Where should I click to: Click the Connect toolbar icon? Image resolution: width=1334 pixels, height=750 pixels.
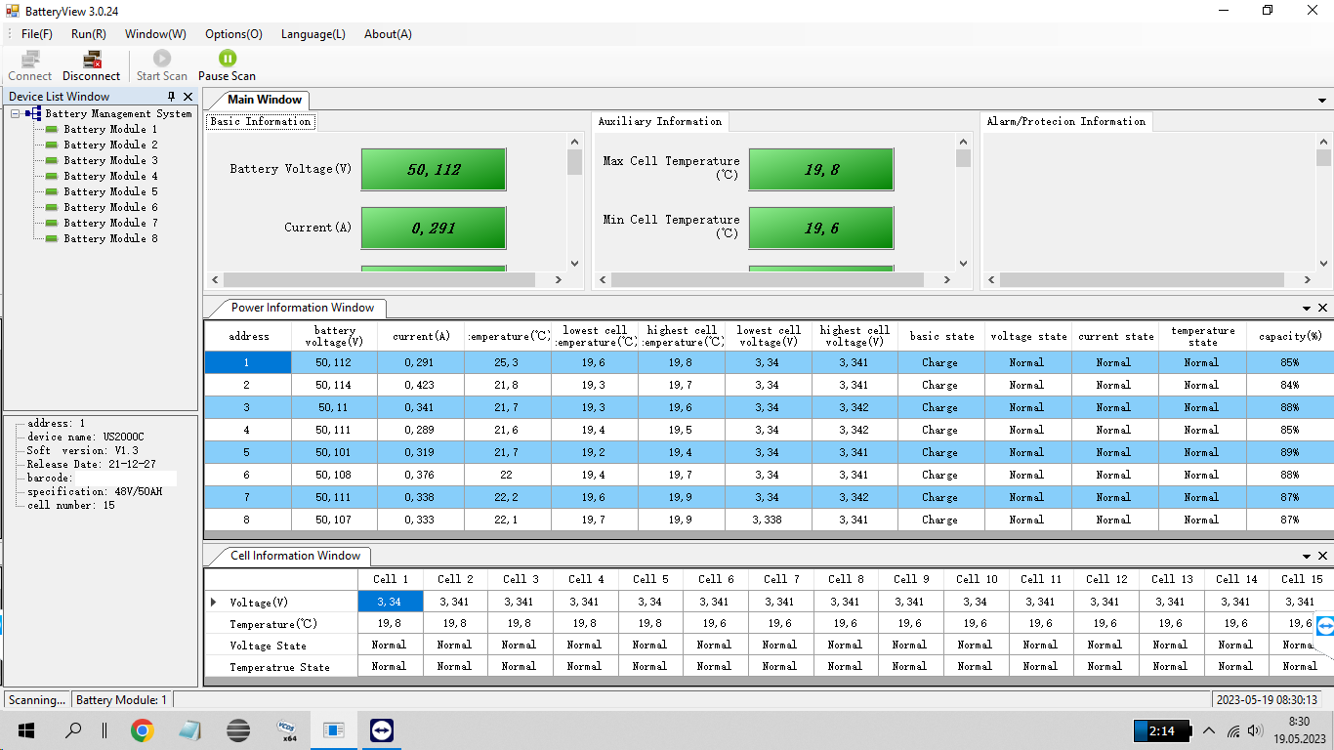(x=30, y=60)
